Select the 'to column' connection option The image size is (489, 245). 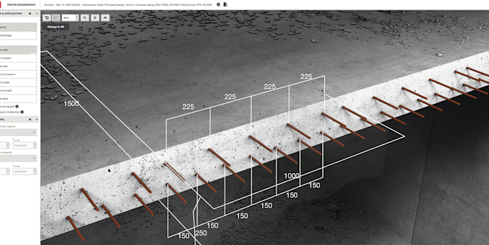pos(18,74)
